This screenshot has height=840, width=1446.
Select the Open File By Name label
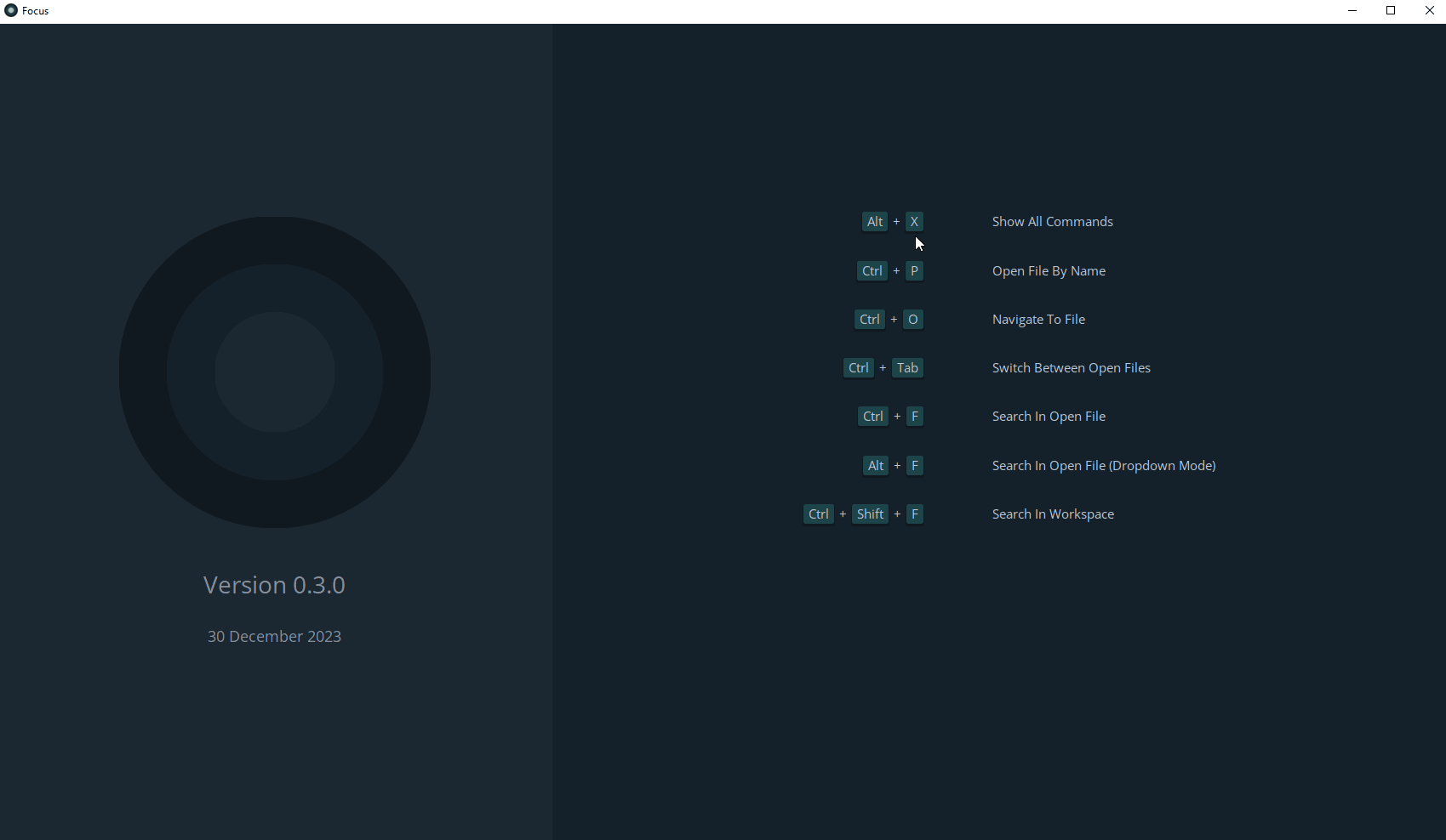[x=1049, y=271]
